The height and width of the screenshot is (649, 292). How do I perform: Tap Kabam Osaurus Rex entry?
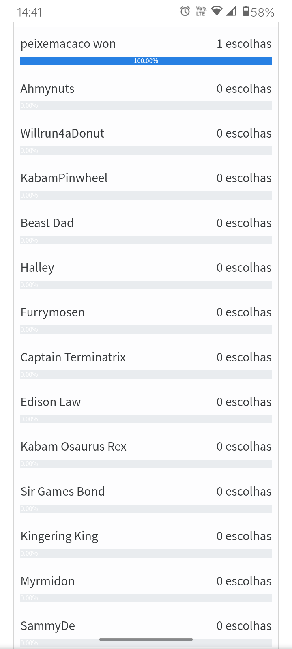(73, 447)
